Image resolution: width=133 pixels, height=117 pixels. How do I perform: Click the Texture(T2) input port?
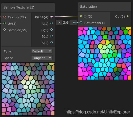(5, 17)
